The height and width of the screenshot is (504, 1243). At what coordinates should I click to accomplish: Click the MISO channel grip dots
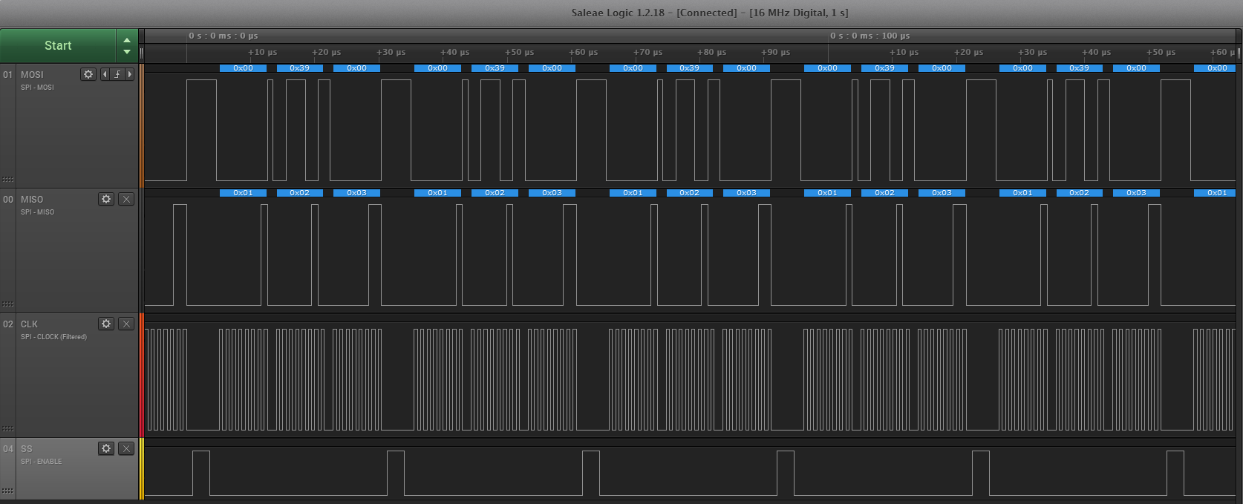[8, 304]
